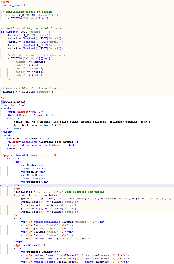
Task: Click the <th>Promedio Unidad</th> line
Action: pyautogui.click(x=40, y=252)
